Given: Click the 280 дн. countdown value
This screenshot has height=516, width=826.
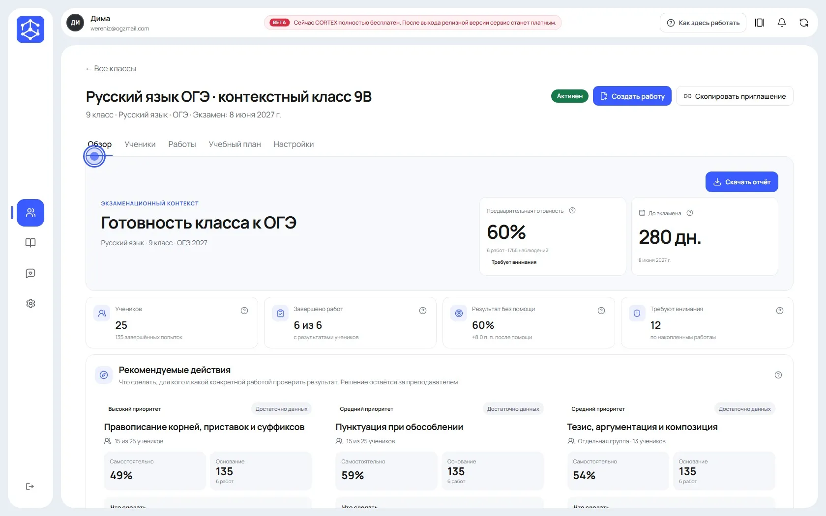Looking at the screenshot, I should (x=670, y=237).
